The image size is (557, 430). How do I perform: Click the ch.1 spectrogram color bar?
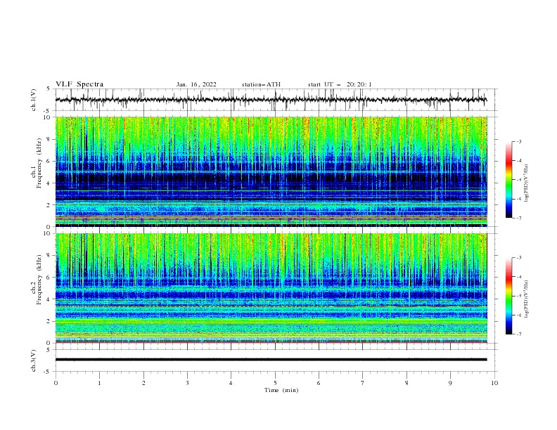(509, 180)
